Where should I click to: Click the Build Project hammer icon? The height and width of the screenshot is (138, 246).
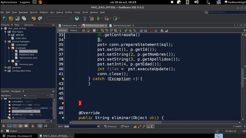coord(85,18)
